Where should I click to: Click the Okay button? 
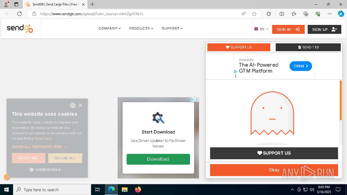274,170
